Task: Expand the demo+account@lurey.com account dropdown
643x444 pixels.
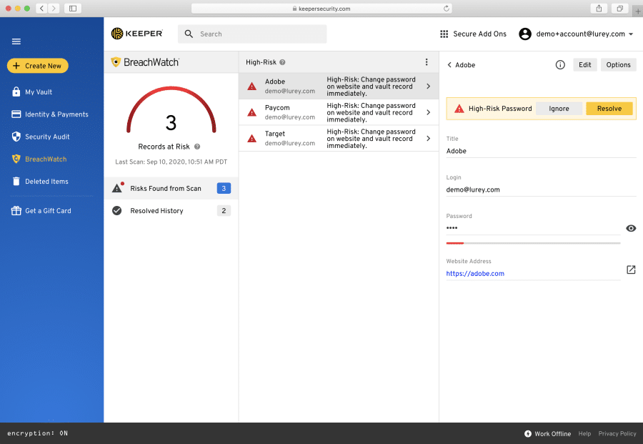Action: [631, 34]
